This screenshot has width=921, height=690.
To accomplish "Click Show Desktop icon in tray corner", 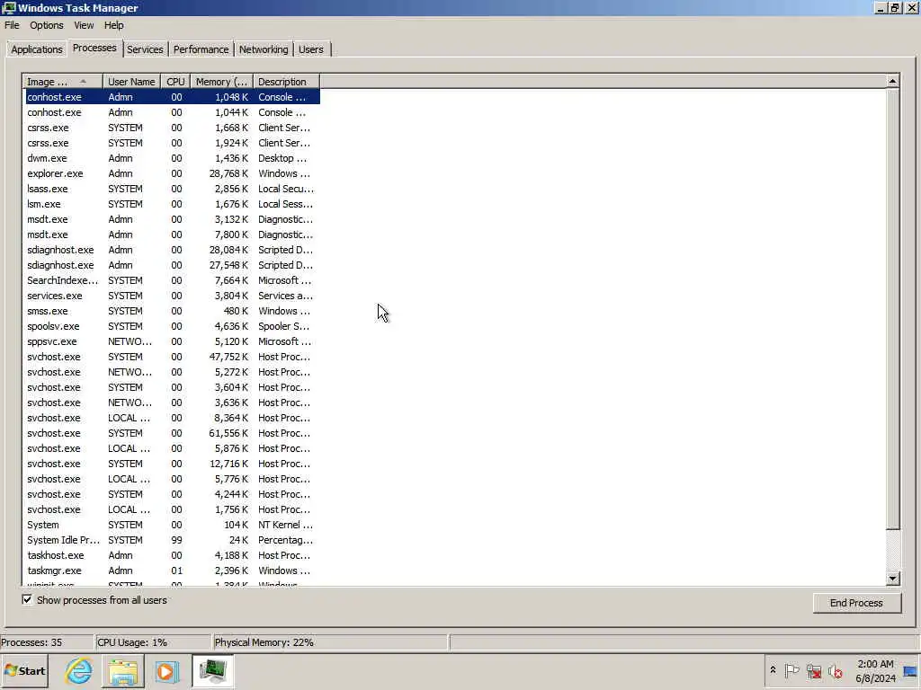I will pyautogui.click(x=911, y=670).
